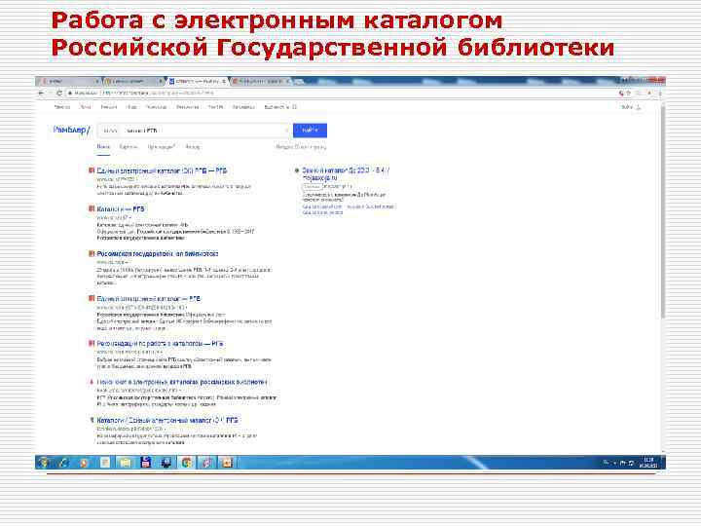Viewport: 701px width, 526px height.
Task: Close the active Rambler browser tab
Action: click(x=224, y=82)
